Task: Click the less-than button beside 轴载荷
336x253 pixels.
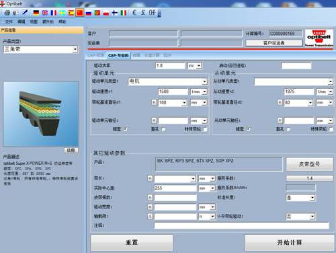Action: pyautogui.click(x=150, y=216)
